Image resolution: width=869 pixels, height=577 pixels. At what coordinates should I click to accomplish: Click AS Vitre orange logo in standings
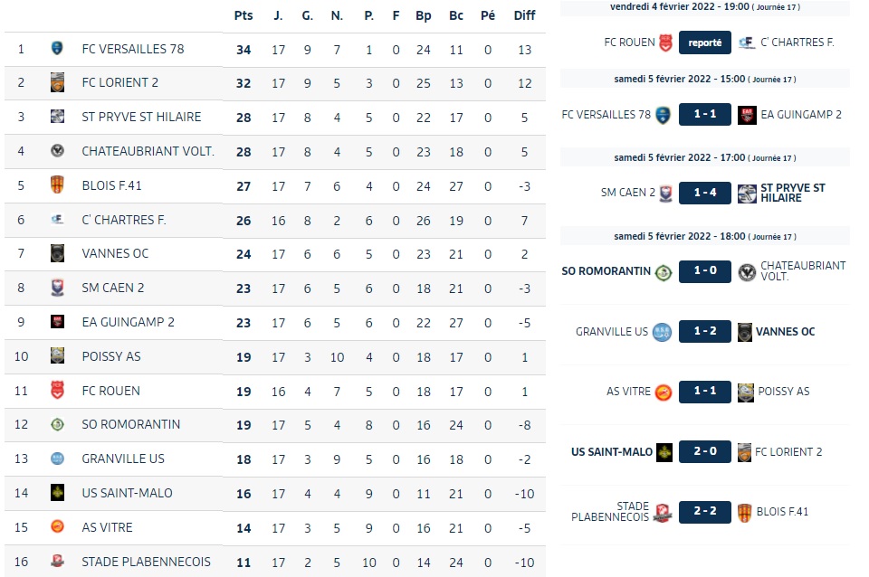[57, 526]
